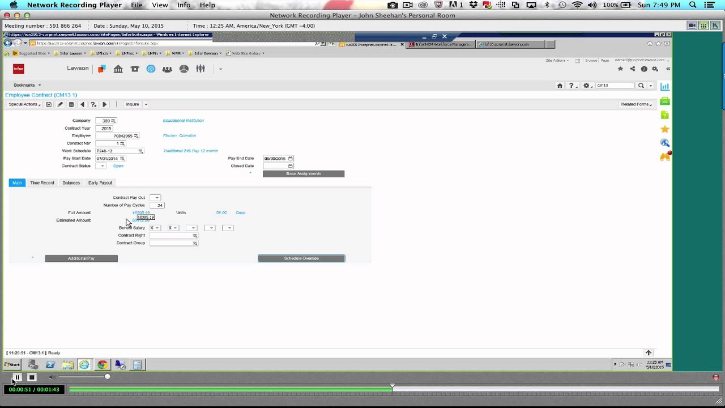Open the File menu in menu bar
The image size is (725, 408).
137,5
